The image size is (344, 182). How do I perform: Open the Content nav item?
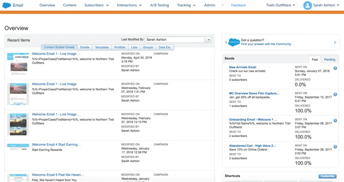pos(70,5)
